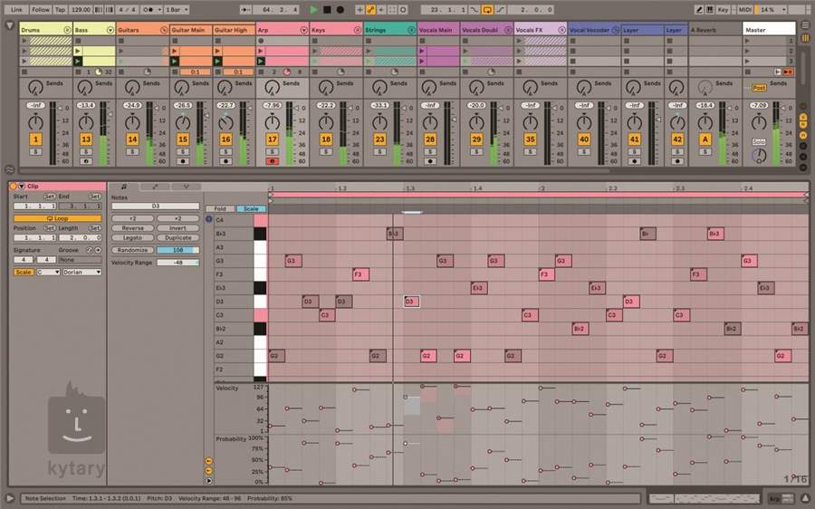Viewport: 815px width, 509px height.
Task: Toggle the piano roll preview headphone icon
Action: pyautogui.click(x=209, y=219)
